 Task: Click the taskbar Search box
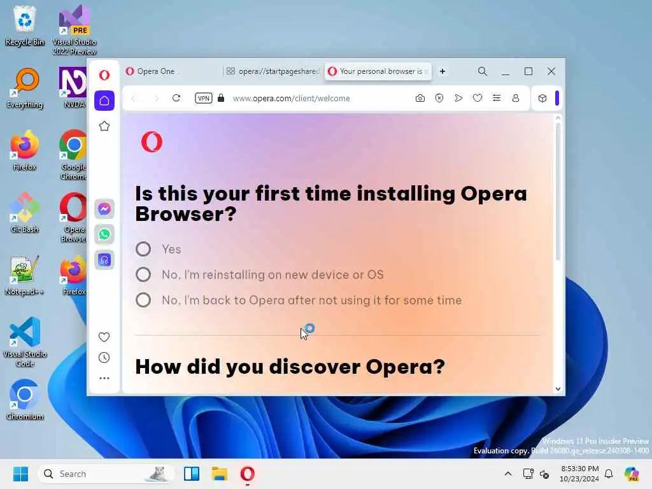(106, 474)
